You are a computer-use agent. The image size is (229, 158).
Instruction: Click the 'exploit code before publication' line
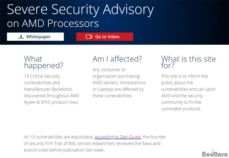(x=64, y=150)
